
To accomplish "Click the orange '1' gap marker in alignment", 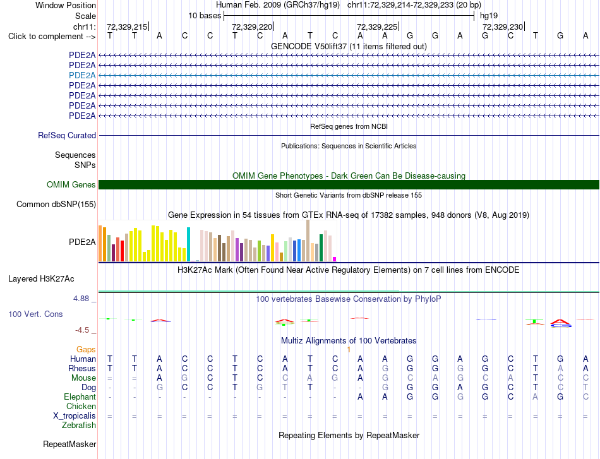I will 349,350.
